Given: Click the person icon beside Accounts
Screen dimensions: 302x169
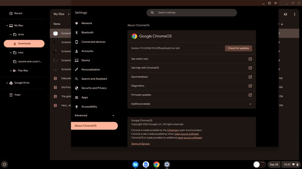Looking at the screenshot, I should [x=77, y=51].
